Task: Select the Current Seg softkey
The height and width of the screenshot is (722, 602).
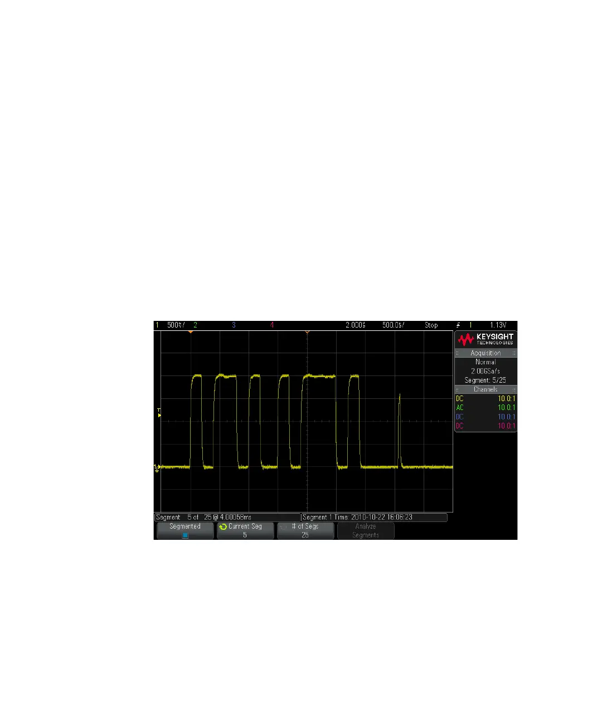Action: coord(244,530)
